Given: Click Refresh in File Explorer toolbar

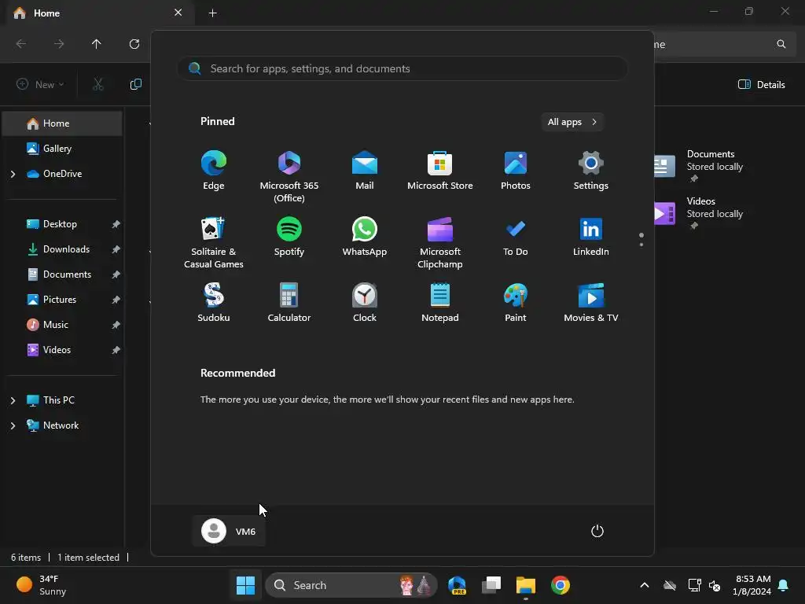Looking at the screenshot, I should click(x=134, y=44).
